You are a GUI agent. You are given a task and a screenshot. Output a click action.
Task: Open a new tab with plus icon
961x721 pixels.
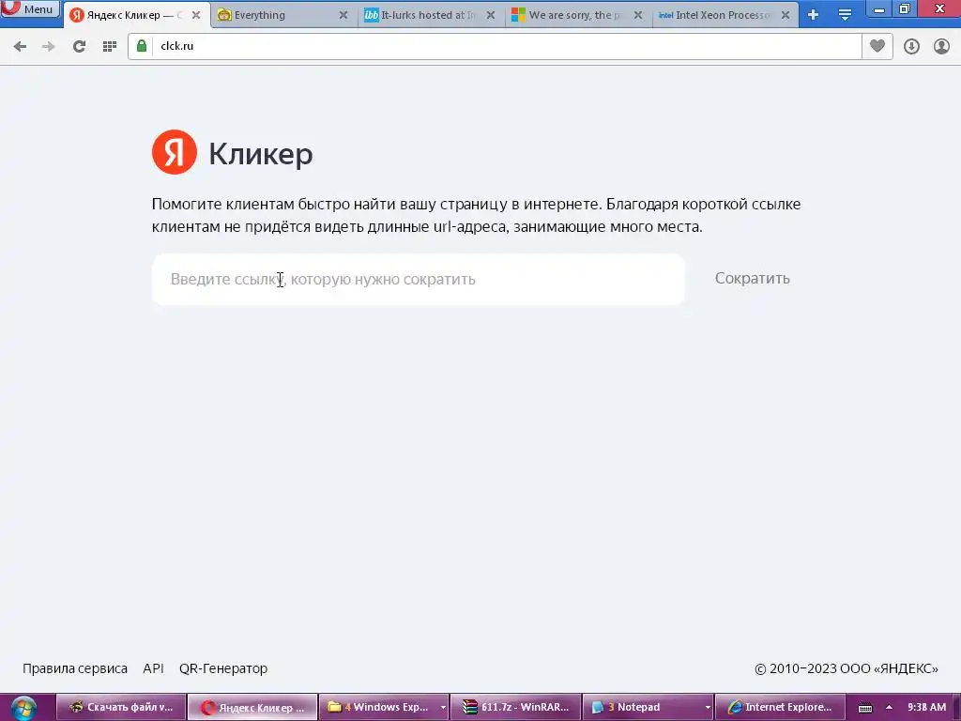coord(814,15)
